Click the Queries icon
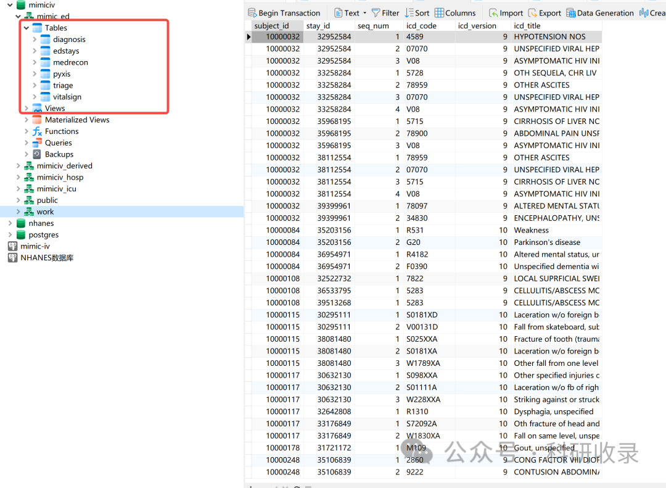The width and height of the screenshot is (666, 488). point(37,143)
